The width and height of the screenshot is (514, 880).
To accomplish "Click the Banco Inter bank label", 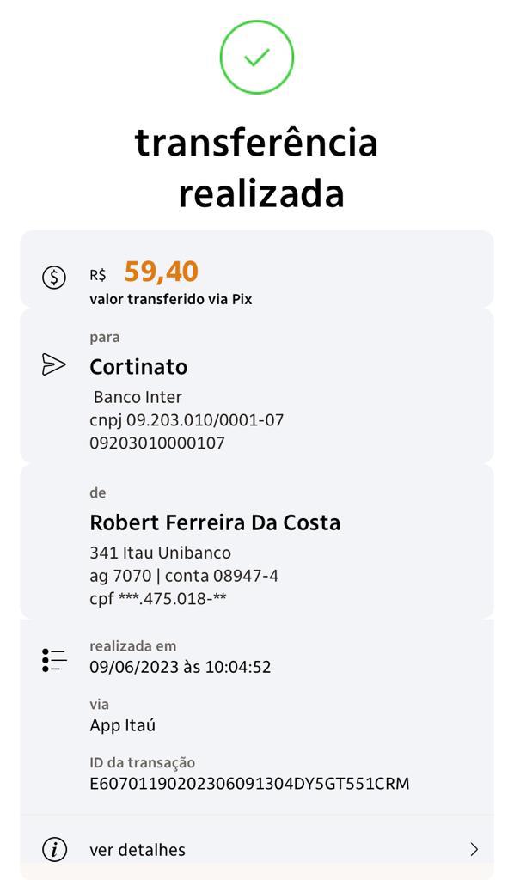I will click(138, 397).
